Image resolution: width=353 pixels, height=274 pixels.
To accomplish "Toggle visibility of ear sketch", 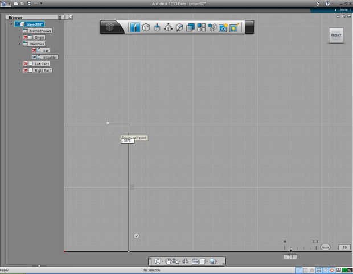I will tap(34, 51).
